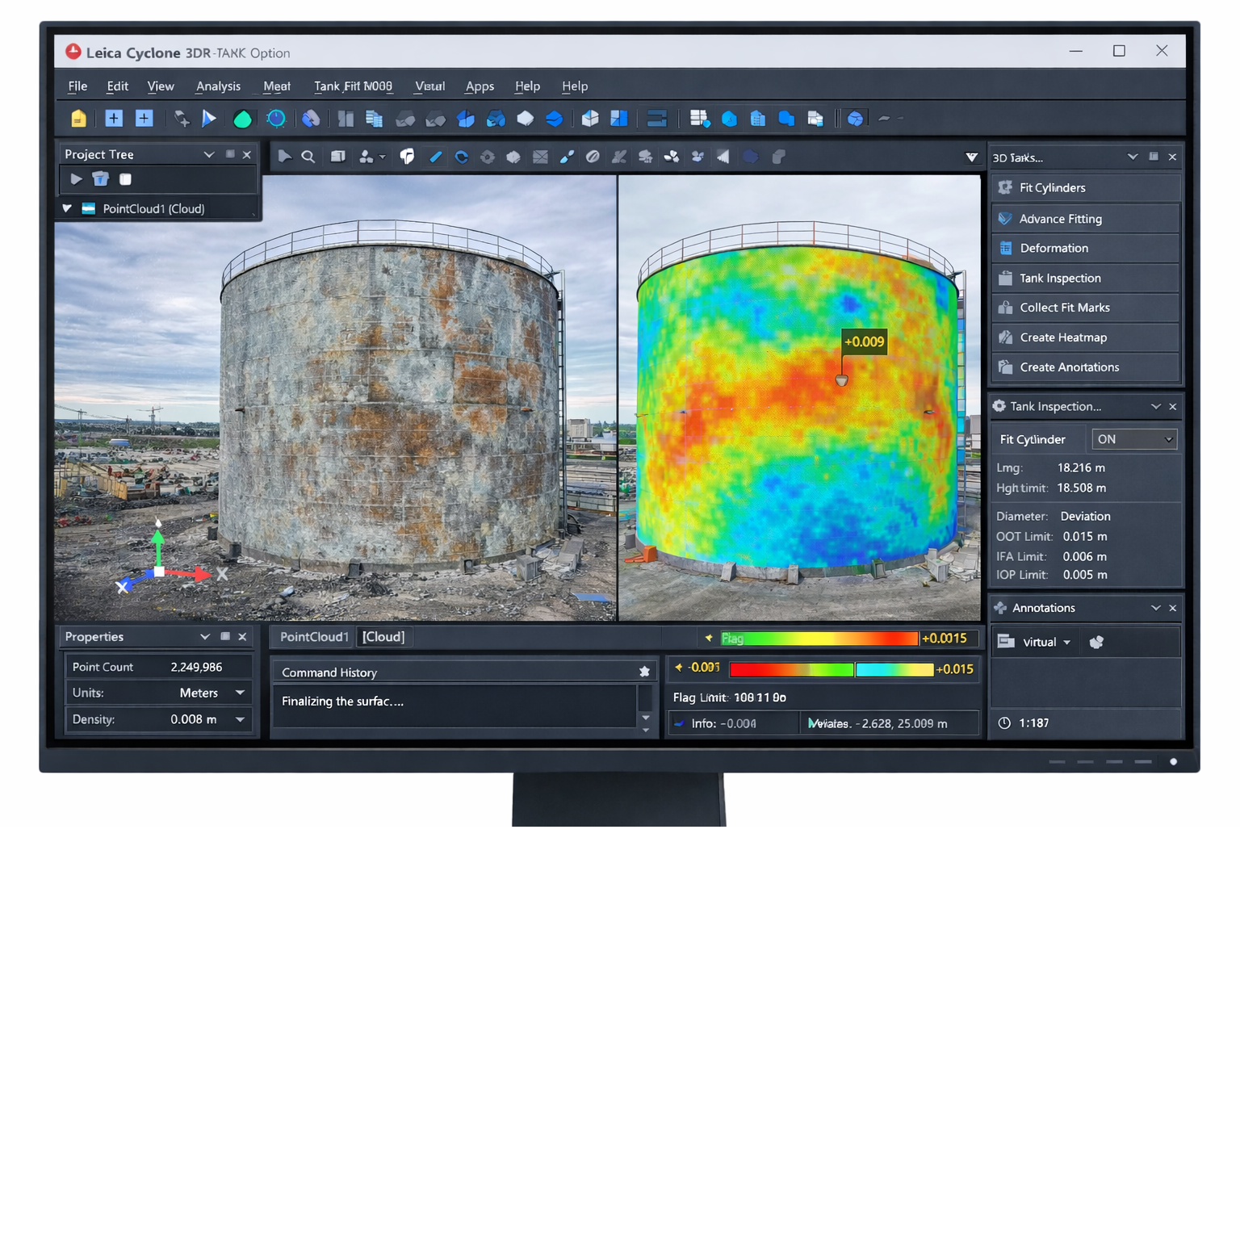Open the Analysis menu
The image size is (1240, 1240).
pyautogui.click(x=218, y=86)
